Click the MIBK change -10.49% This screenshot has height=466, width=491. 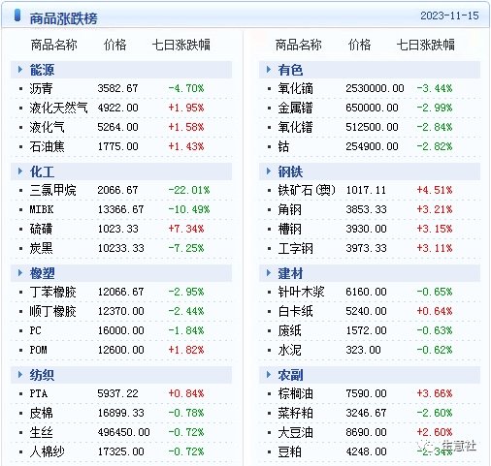[x=189, y=209]
